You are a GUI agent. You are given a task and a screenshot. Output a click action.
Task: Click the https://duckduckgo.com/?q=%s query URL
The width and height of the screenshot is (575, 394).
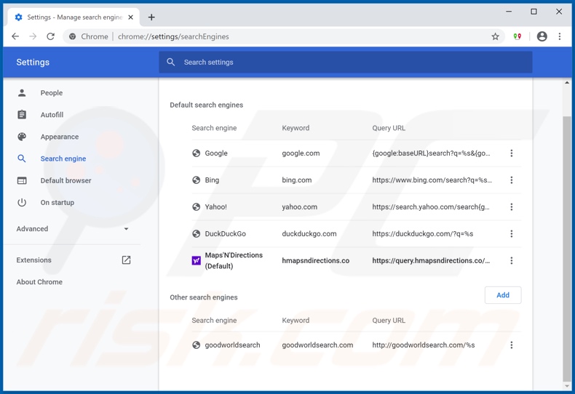[422, 233]
